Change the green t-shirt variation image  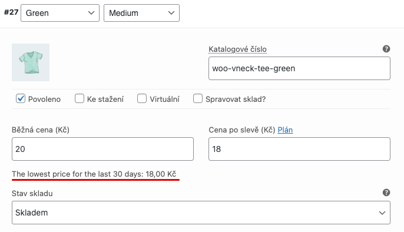[x=31, y=62]
